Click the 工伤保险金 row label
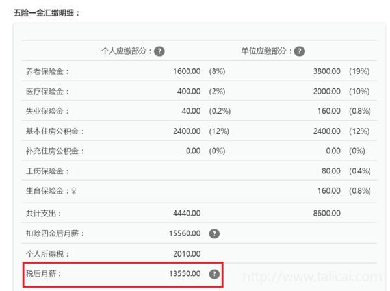 [x=47, y=171]
